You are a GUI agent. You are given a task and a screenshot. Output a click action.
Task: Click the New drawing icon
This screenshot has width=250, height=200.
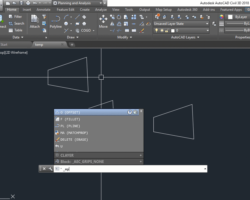[8, 3]
